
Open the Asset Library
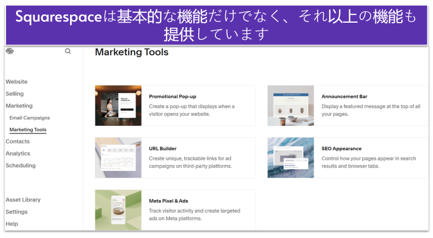pyautogui.click(x=23, y=200)
